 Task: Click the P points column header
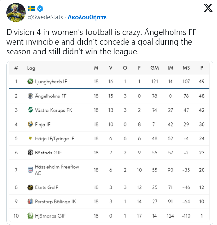click(202, 68)
